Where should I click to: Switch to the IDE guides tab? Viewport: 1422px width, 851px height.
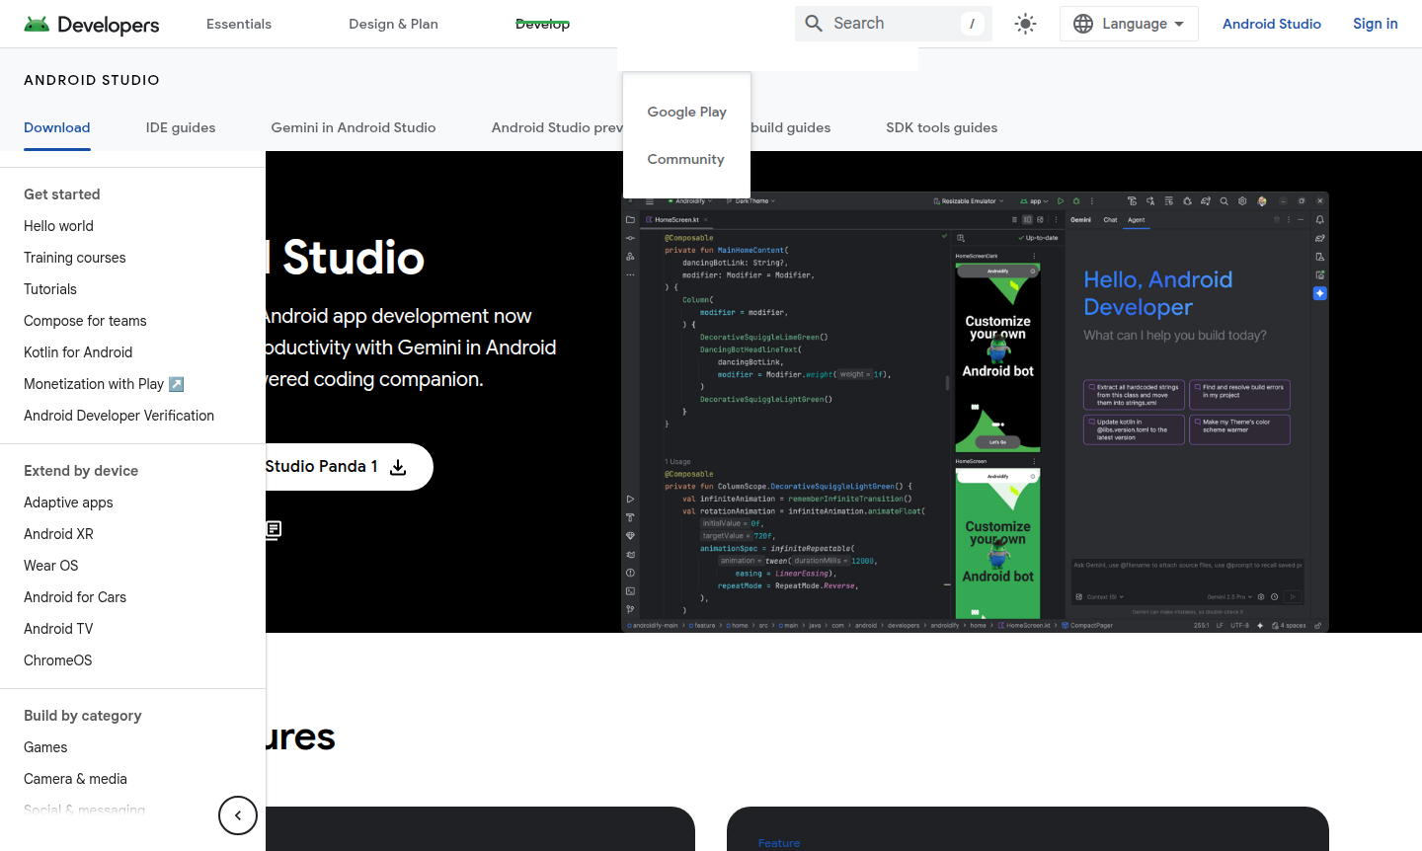click(181, 127)
